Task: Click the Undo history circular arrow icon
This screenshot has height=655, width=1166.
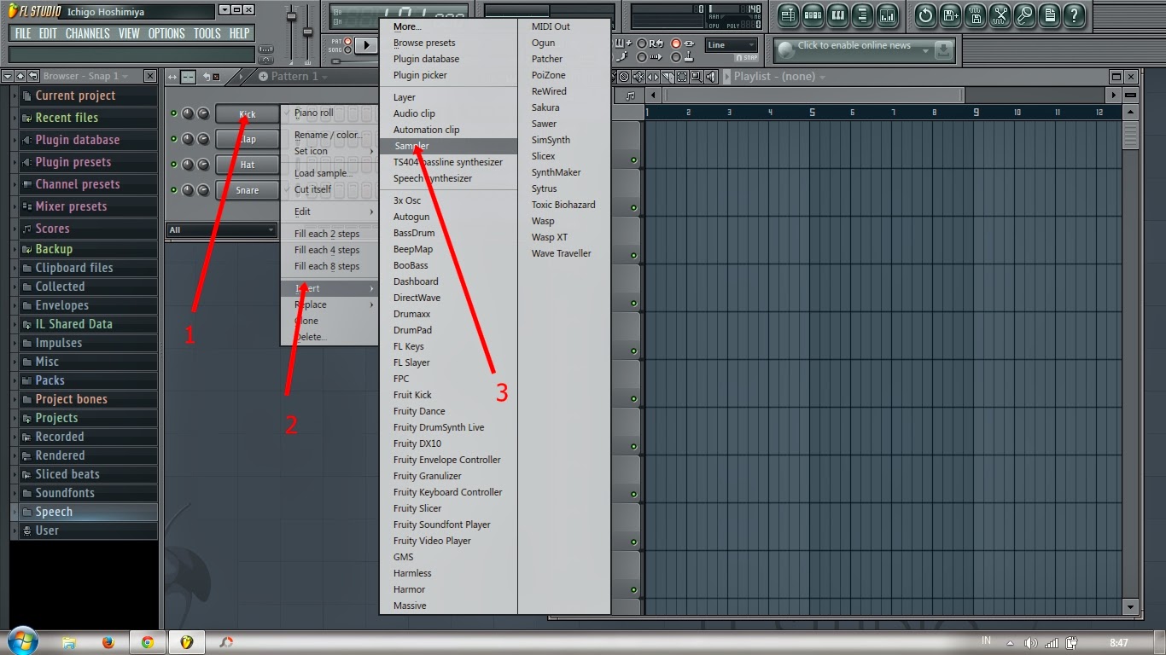Action: [x=926, y=15]
